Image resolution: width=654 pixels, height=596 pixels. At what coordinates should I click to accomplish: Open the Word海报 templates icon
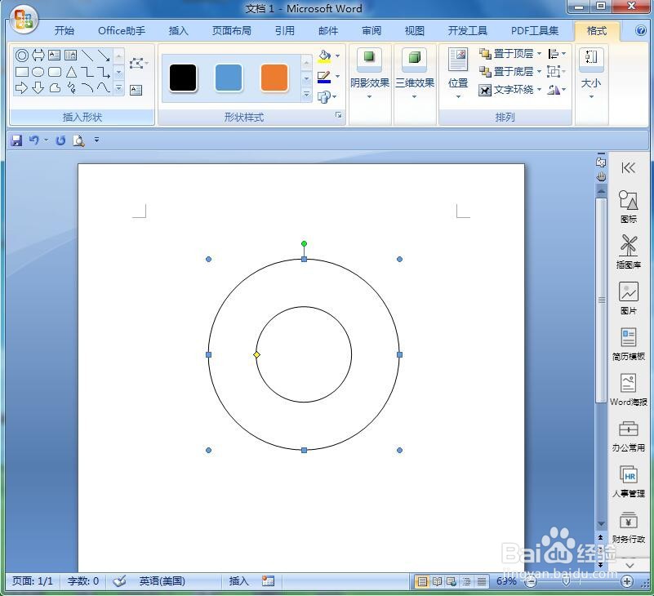point(628,389)
